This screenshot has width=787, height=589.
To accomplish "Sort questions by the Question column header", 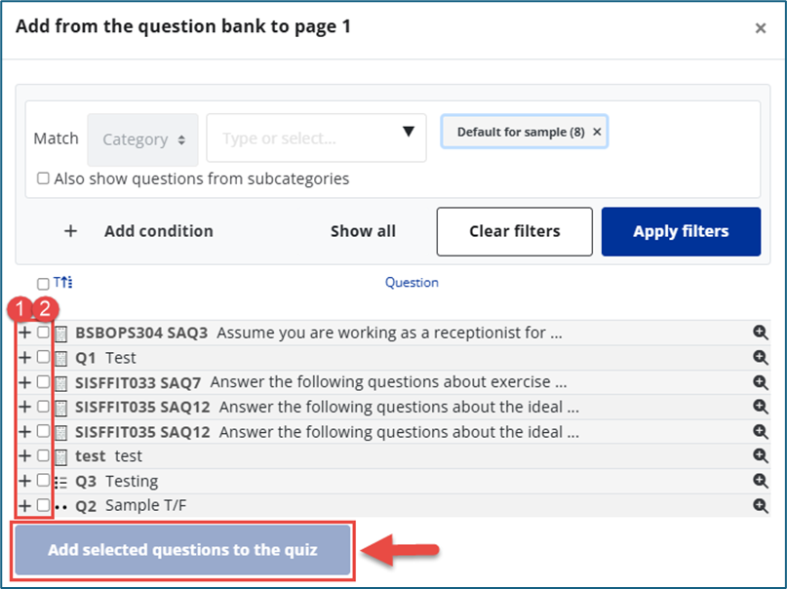I will (x=412, y=283).
